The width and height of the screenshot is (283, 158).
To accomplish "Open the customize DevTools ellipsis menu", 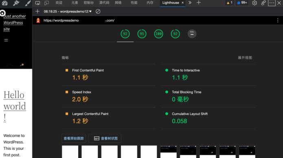I will [x=272, y=3].
